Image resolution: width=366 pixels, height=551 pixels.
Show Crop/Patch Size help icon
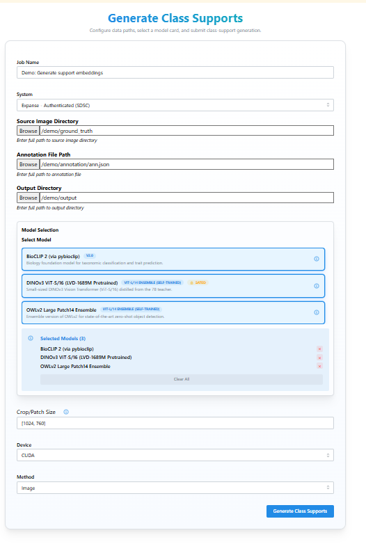tap(66, 412)
